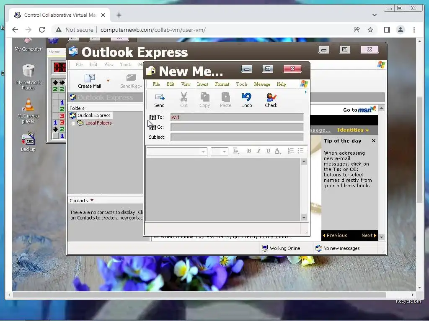Open View menu in New Message

pyautogui.click(x=186, y=84)
